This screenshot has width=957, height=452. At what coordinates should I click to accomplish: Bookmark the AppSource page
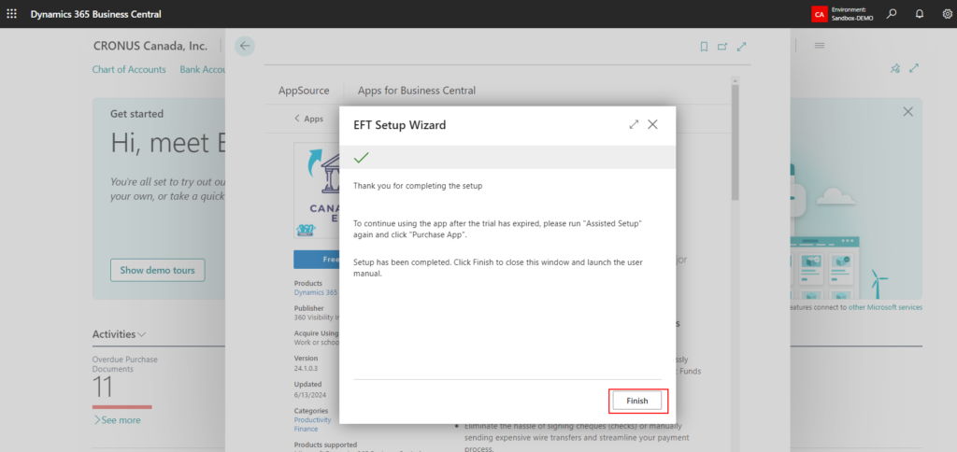pyautogui.click(x=704, y=47)
